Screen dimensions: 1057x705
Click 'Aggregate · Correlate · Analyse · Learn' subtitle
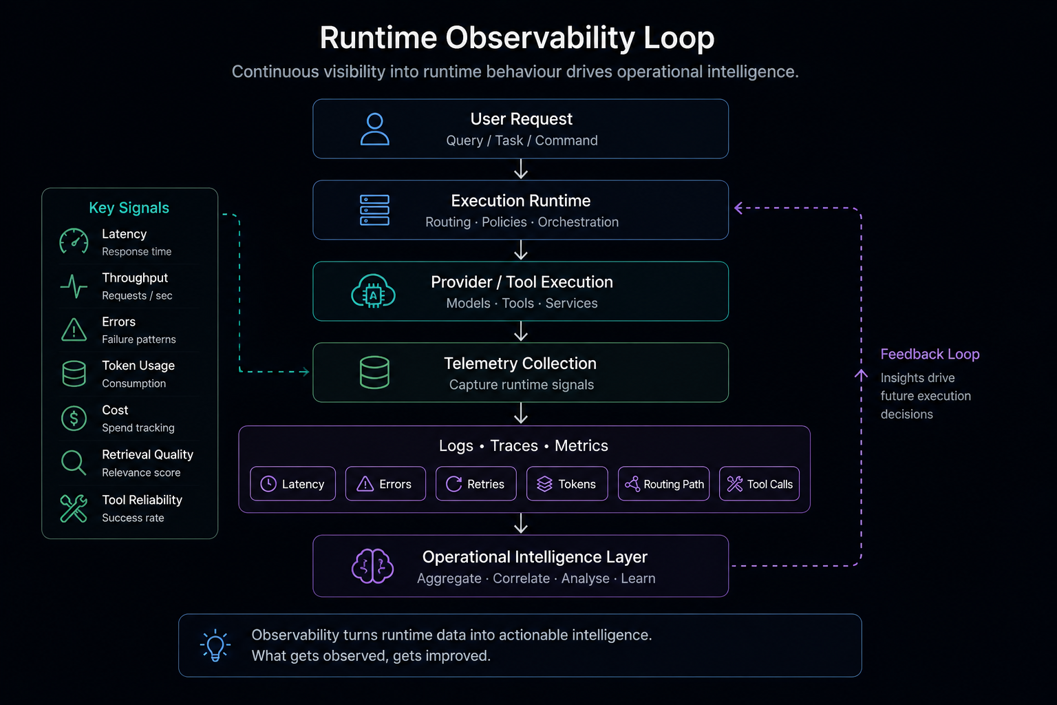[536, 578]
